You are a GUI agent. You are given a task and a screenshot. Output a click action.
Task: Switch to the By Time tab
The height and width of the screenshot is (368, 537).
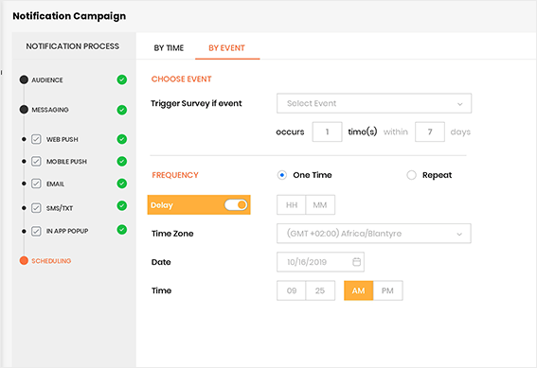pyautogui.click(x=169, y=48)
